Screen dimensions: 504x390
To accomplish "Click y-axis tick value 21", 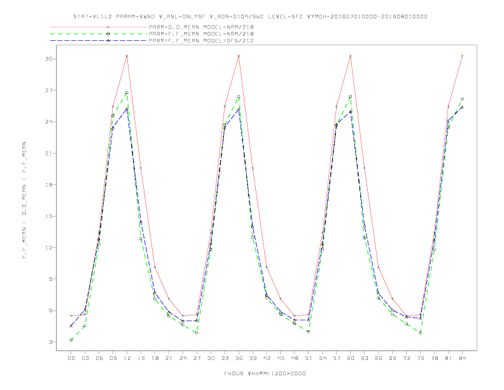I will 49,153.
